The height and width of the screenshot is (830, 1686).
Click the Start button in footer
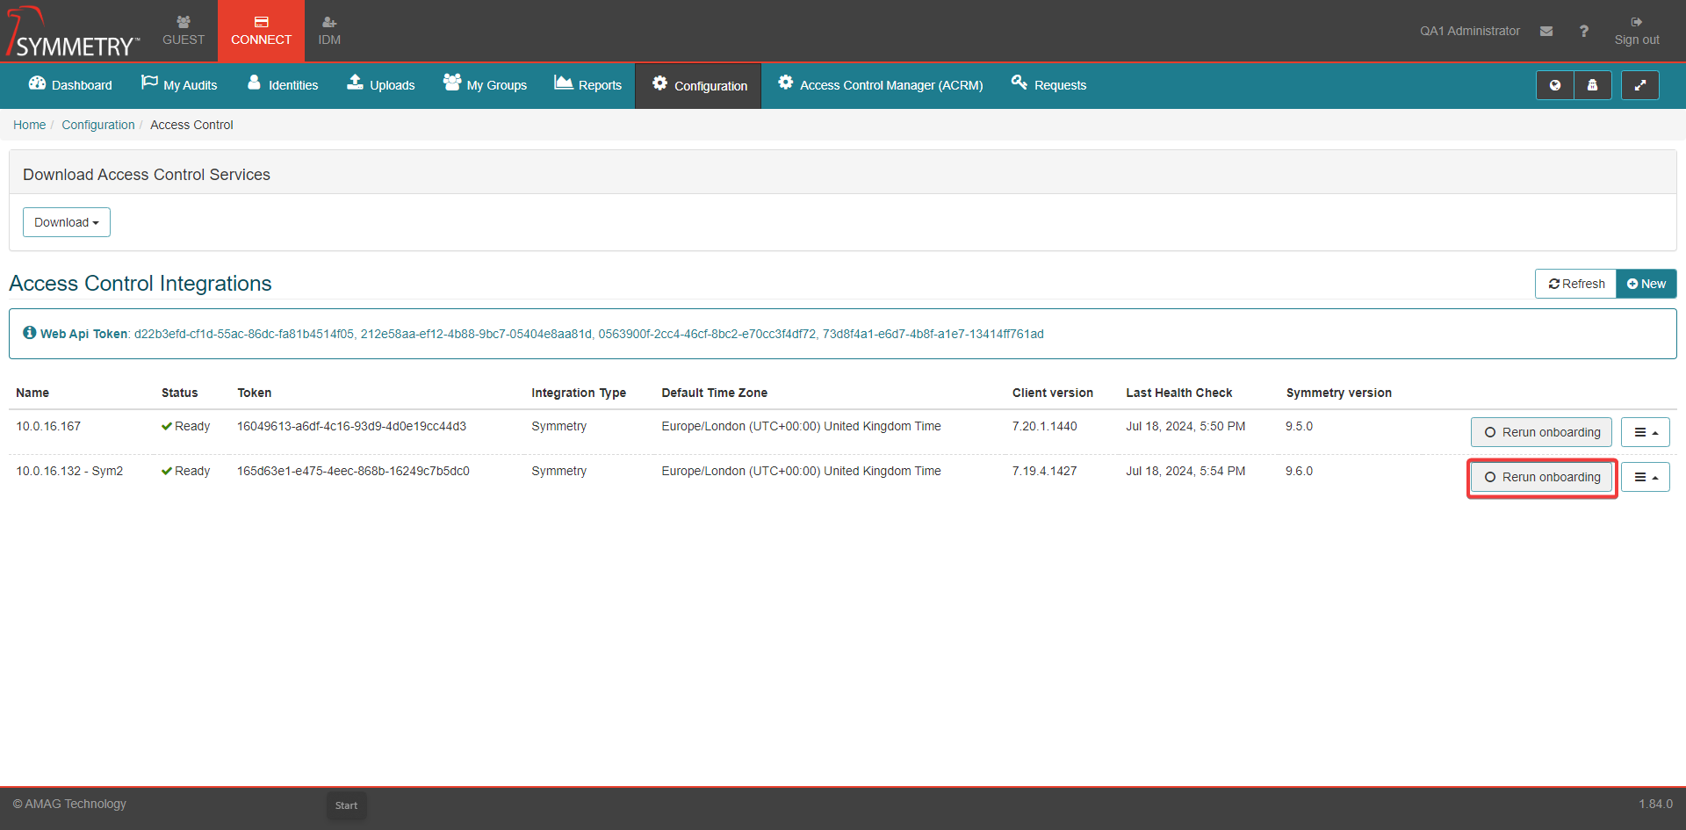[346, 805]
